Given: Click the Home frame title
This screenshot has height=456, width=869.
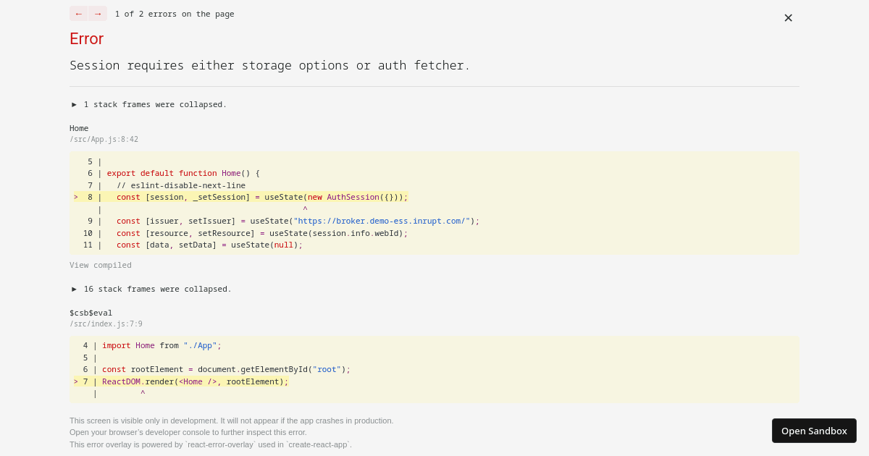Looking at the screenshot, I should 79,128.
